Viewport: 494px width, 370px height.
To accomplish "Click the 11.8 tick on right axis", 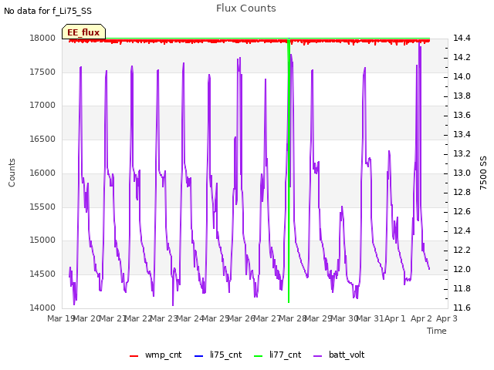I will click(x=462, y=288).
